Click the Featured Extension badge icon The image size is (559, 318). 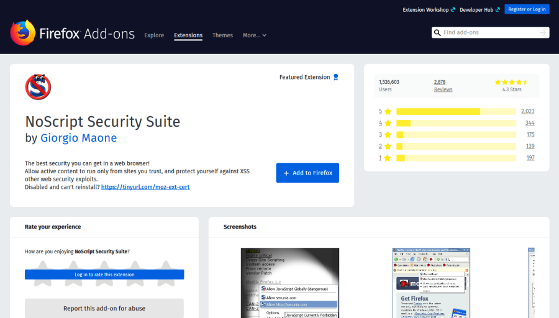(336, 78)
